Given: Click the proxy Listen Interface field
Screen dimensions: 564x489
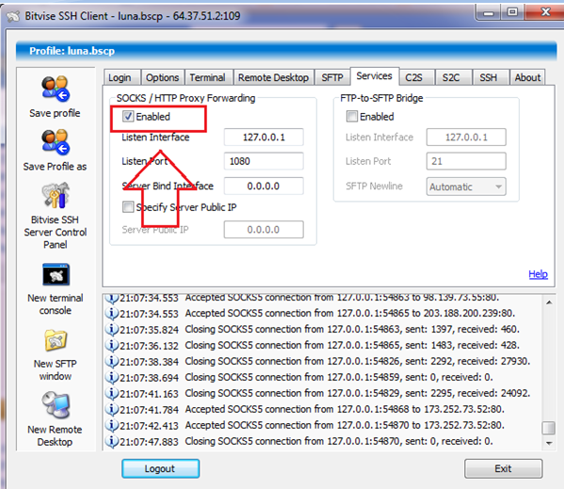Looking at the screenshot, I should click(x=264, y=138).
